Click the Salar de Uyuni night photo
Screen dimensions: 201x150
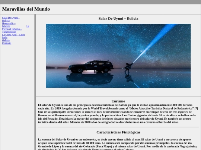tap(118, 56)
